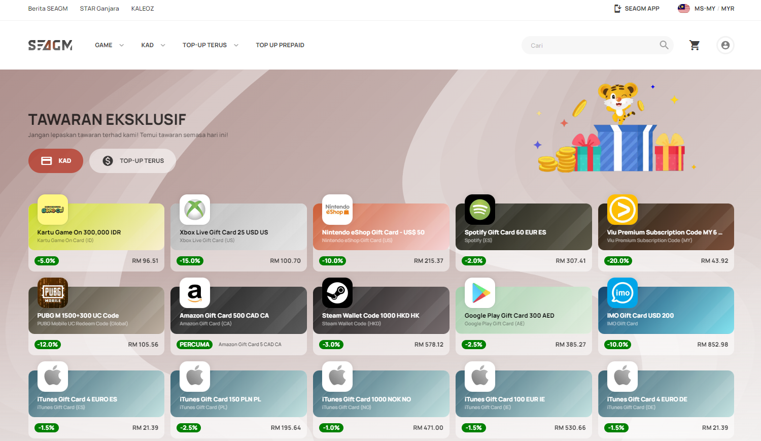
Task: Click the Malaysia flag region icon
Action: coord(684,9)
